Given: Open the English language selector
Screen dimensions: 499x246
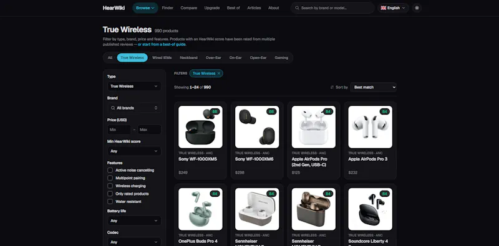Looking at the screenshot, I should [393, 8].
